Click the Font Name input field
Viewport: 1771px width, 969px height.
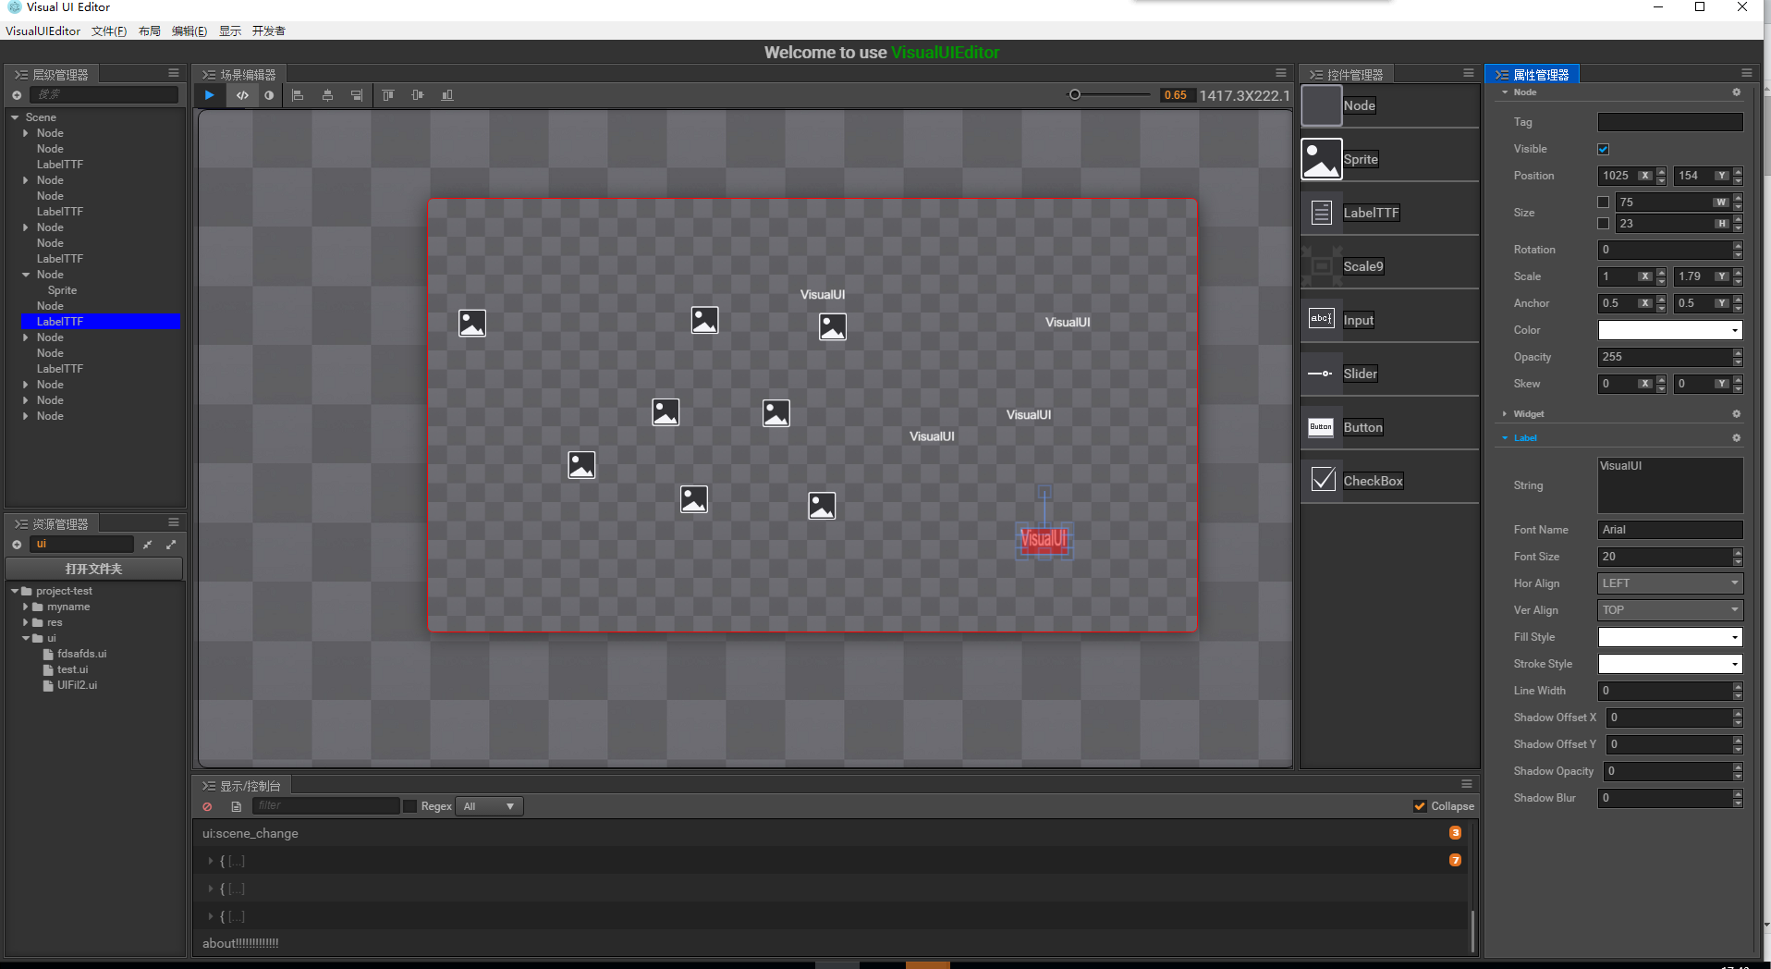[x=1670, y=530]
